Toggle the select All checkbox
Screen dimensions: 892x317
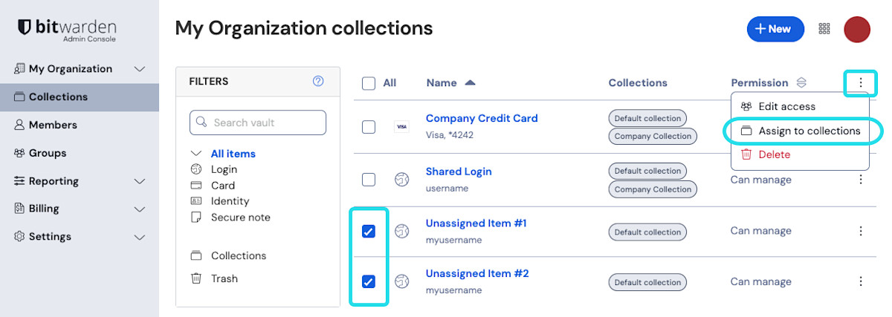(369, 83)
